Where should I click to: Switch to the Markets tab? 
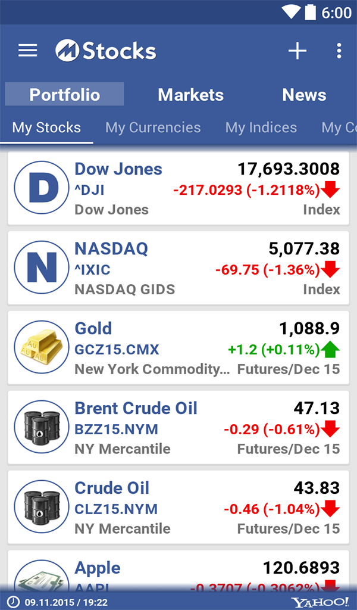(x=190, y=95)
